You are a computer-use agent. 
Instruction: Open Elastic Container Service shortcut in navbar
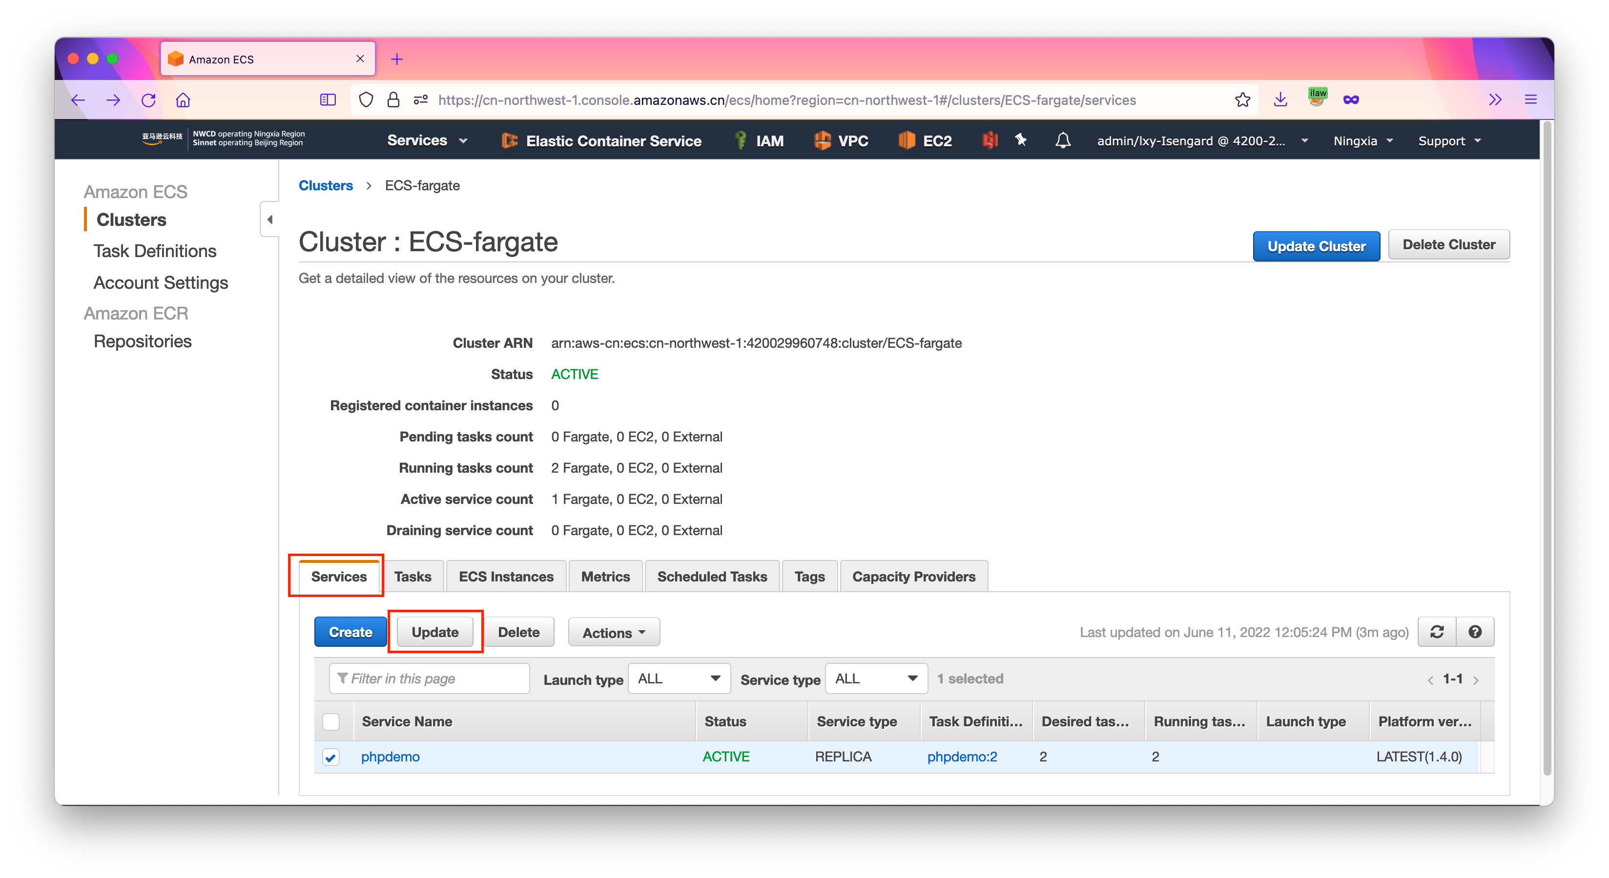pos(601,140)
